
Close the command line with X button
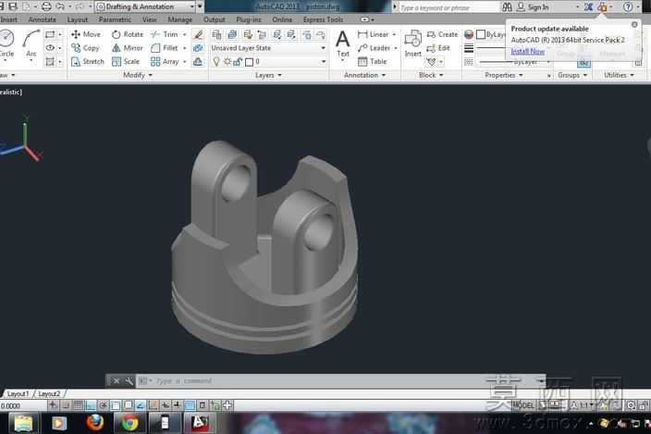coord(117,381)
